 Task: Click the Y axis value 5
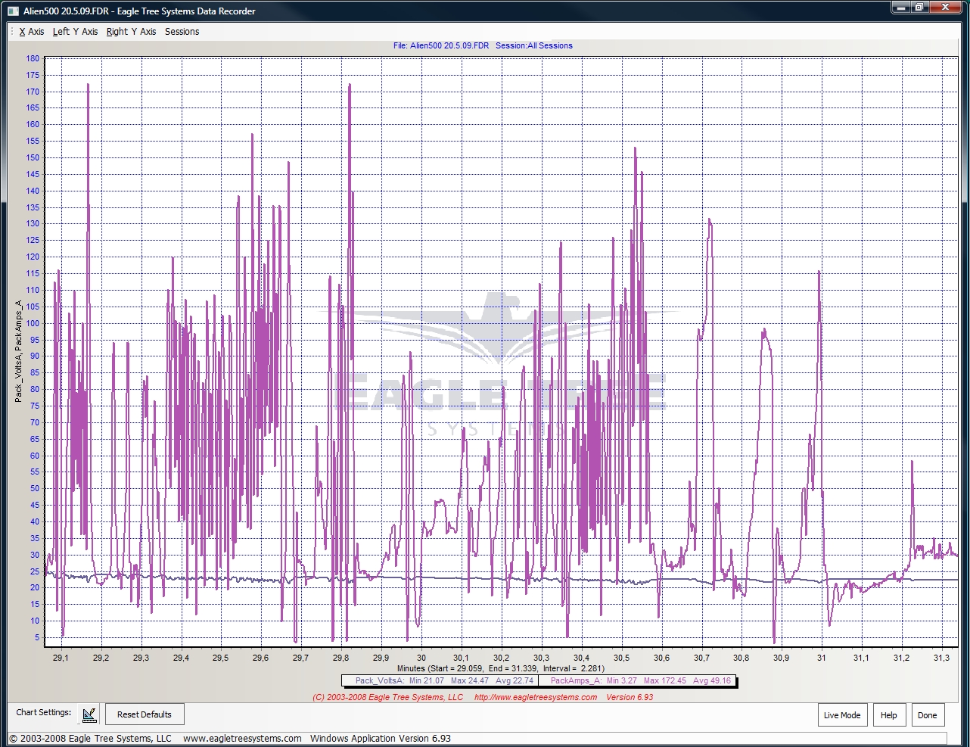tap(36, 637)
